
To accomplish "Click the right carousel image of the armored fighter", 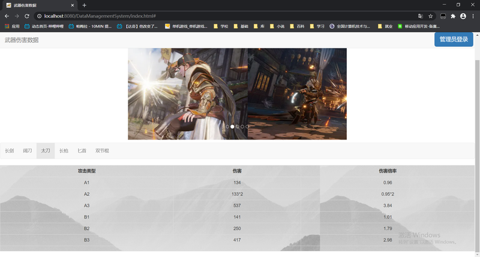I will click(x=297, y=94).
